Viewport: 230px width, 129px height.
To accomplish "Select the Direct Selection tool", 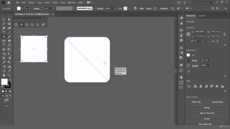I will pyautogui.click(x=9, y=19).
